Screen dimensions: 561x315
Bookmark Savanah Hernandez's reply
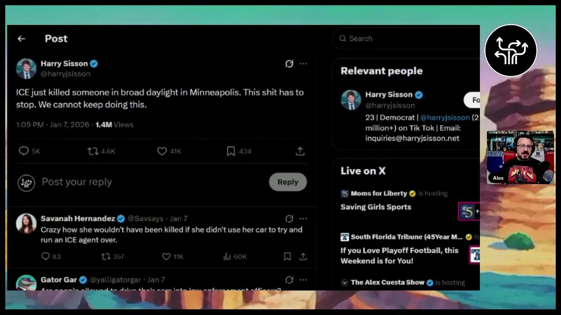(x=287, y=256)
